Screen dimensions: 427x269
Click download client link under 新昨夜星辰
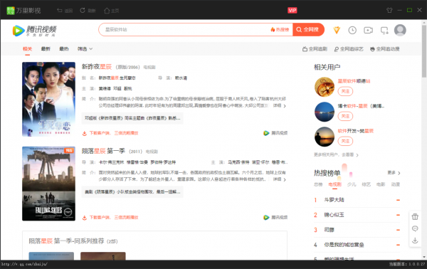[110, 133]
